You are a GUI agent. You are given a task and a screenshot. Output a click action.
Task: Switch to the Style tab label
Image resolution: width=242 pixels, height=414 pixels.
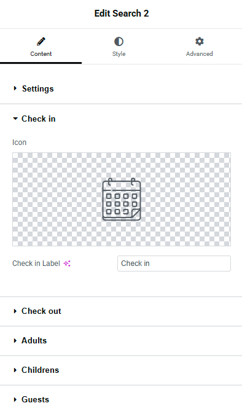point(119,54)
